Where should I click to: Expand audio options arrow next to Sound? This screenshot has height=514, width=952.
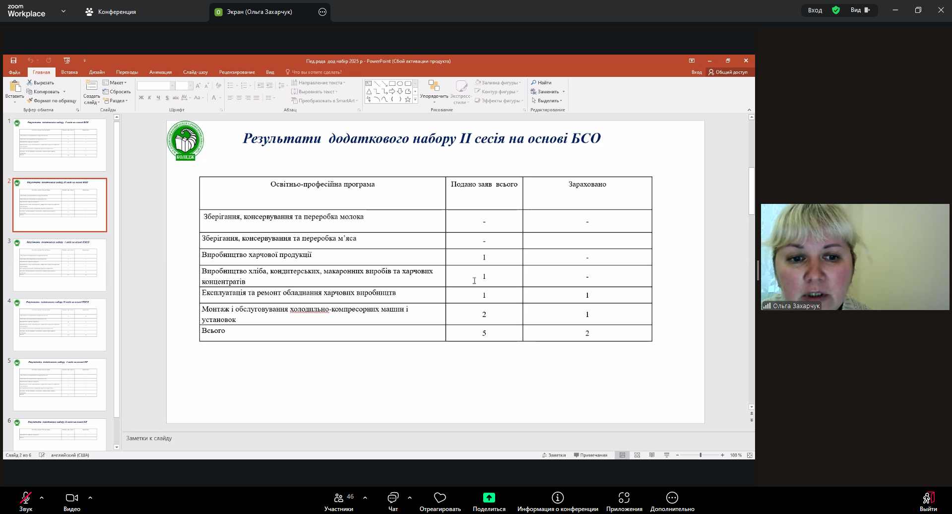click(42, 497)
